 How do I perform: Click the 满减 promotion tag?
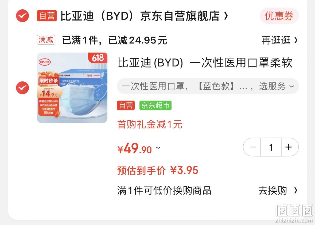click(x=46, y=40)
